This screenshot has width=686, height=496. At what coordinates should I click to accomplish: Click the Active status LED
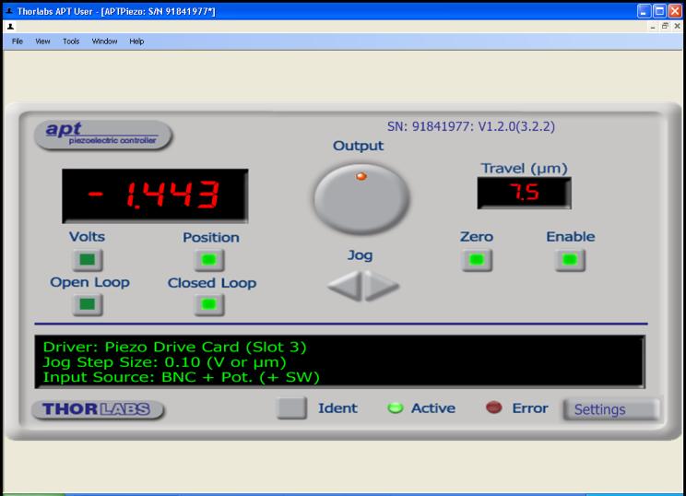pyautogui.click(x=395, y=407)
